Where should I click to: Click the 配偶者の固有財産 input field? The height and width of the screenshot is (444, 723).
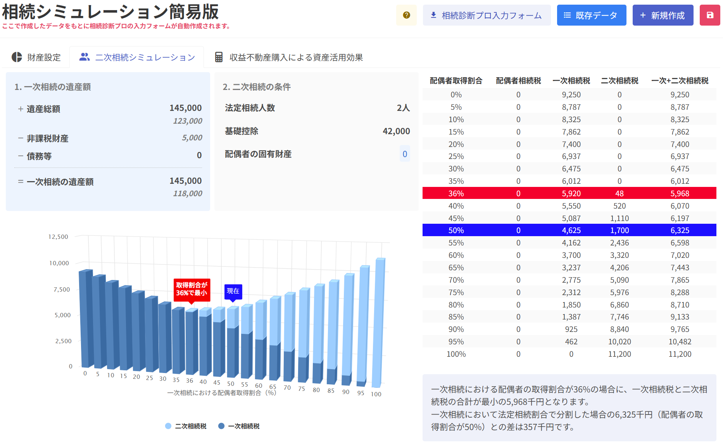tap(404, 154)
